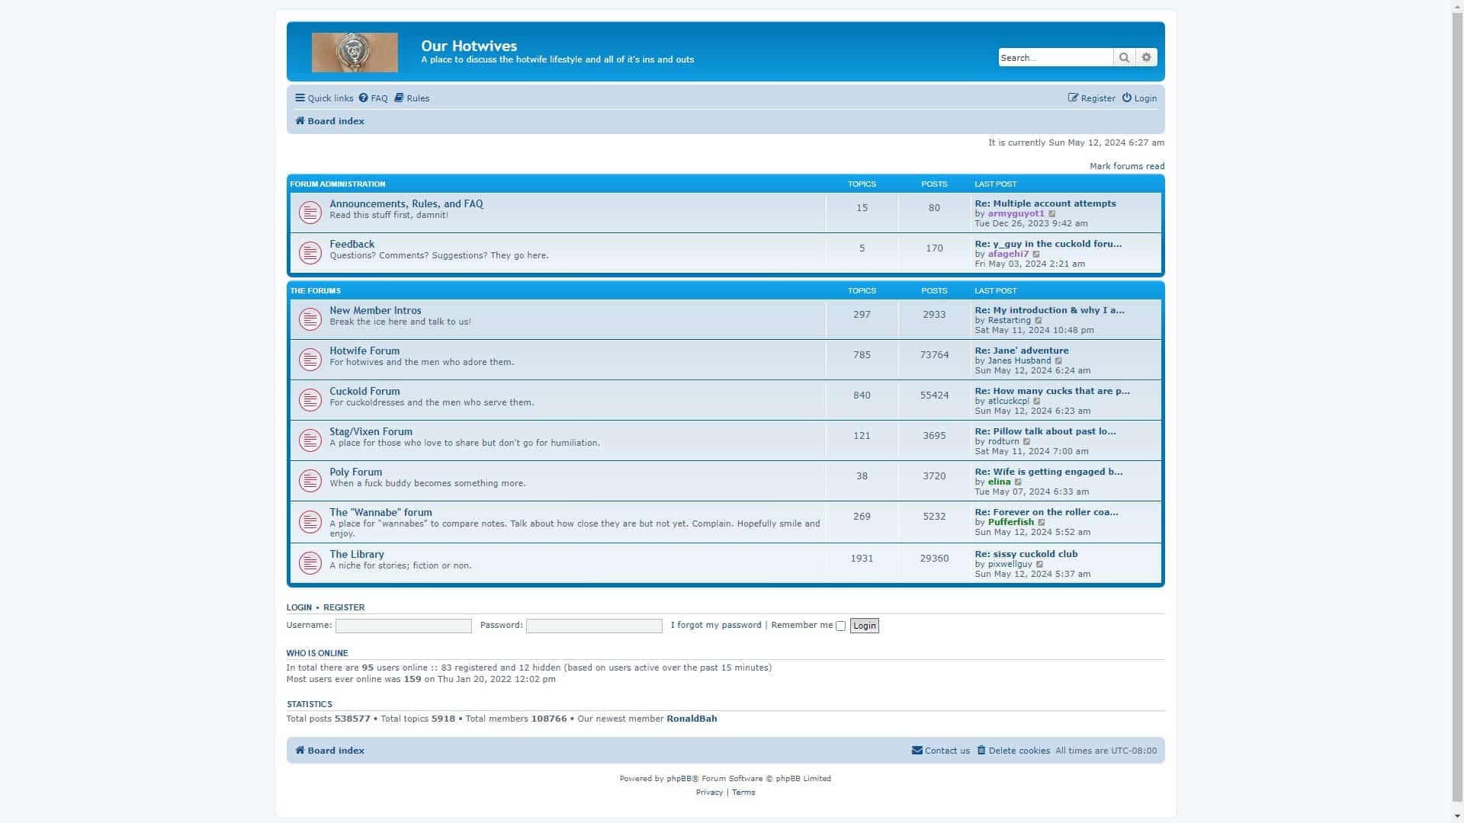This screenshot has width=1464, height=823.
Task: Click the view-latest-post icon after armyguyot1
Action: pyautogui.click(x=1052, y=213)
